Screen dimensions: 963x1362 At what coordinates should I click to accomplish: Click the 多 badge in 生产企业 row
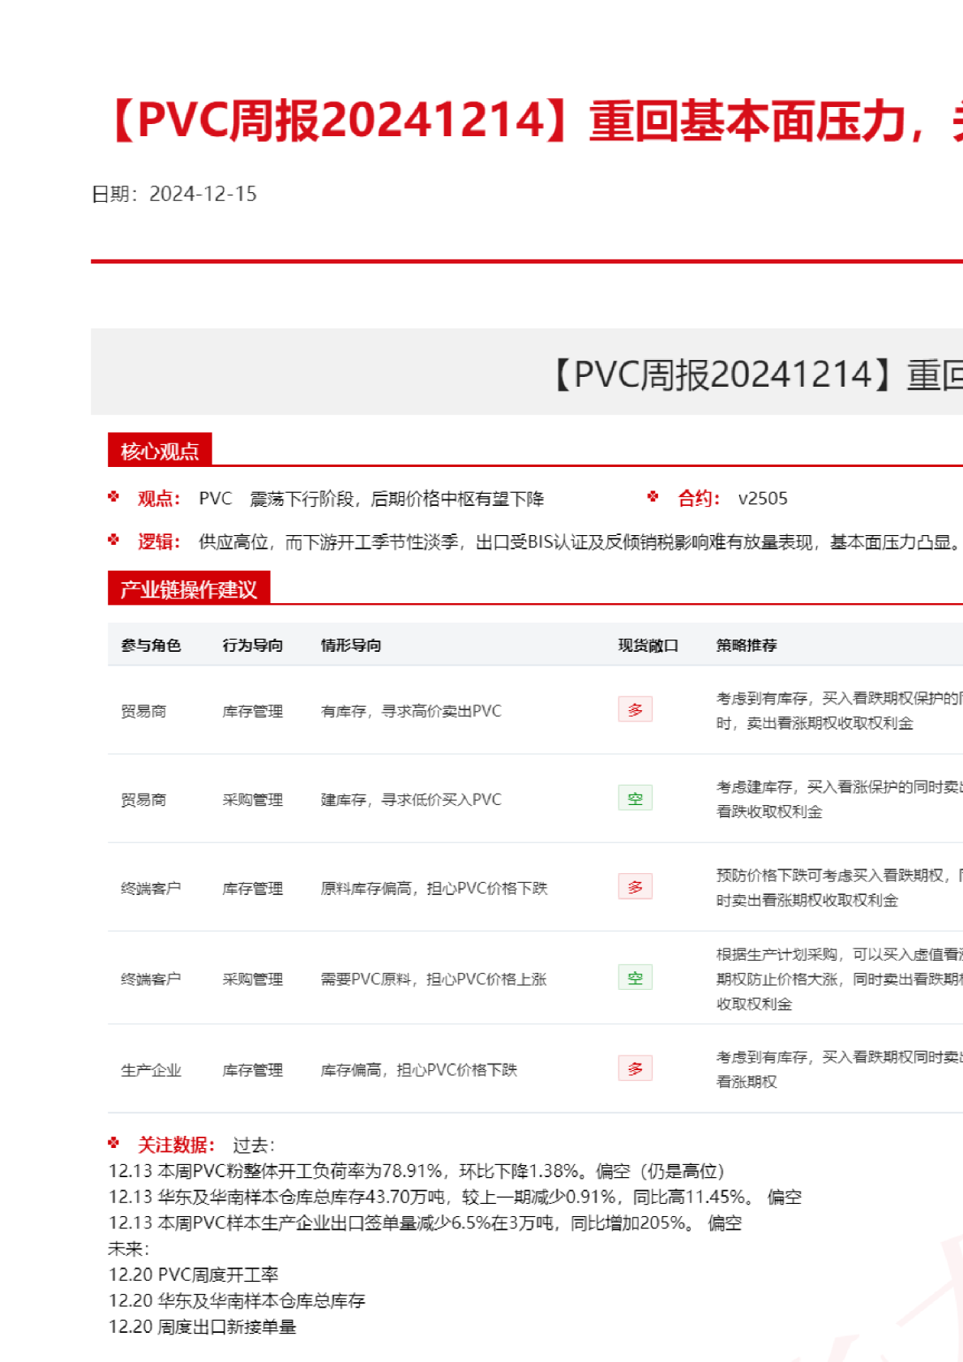[635, 1069]
